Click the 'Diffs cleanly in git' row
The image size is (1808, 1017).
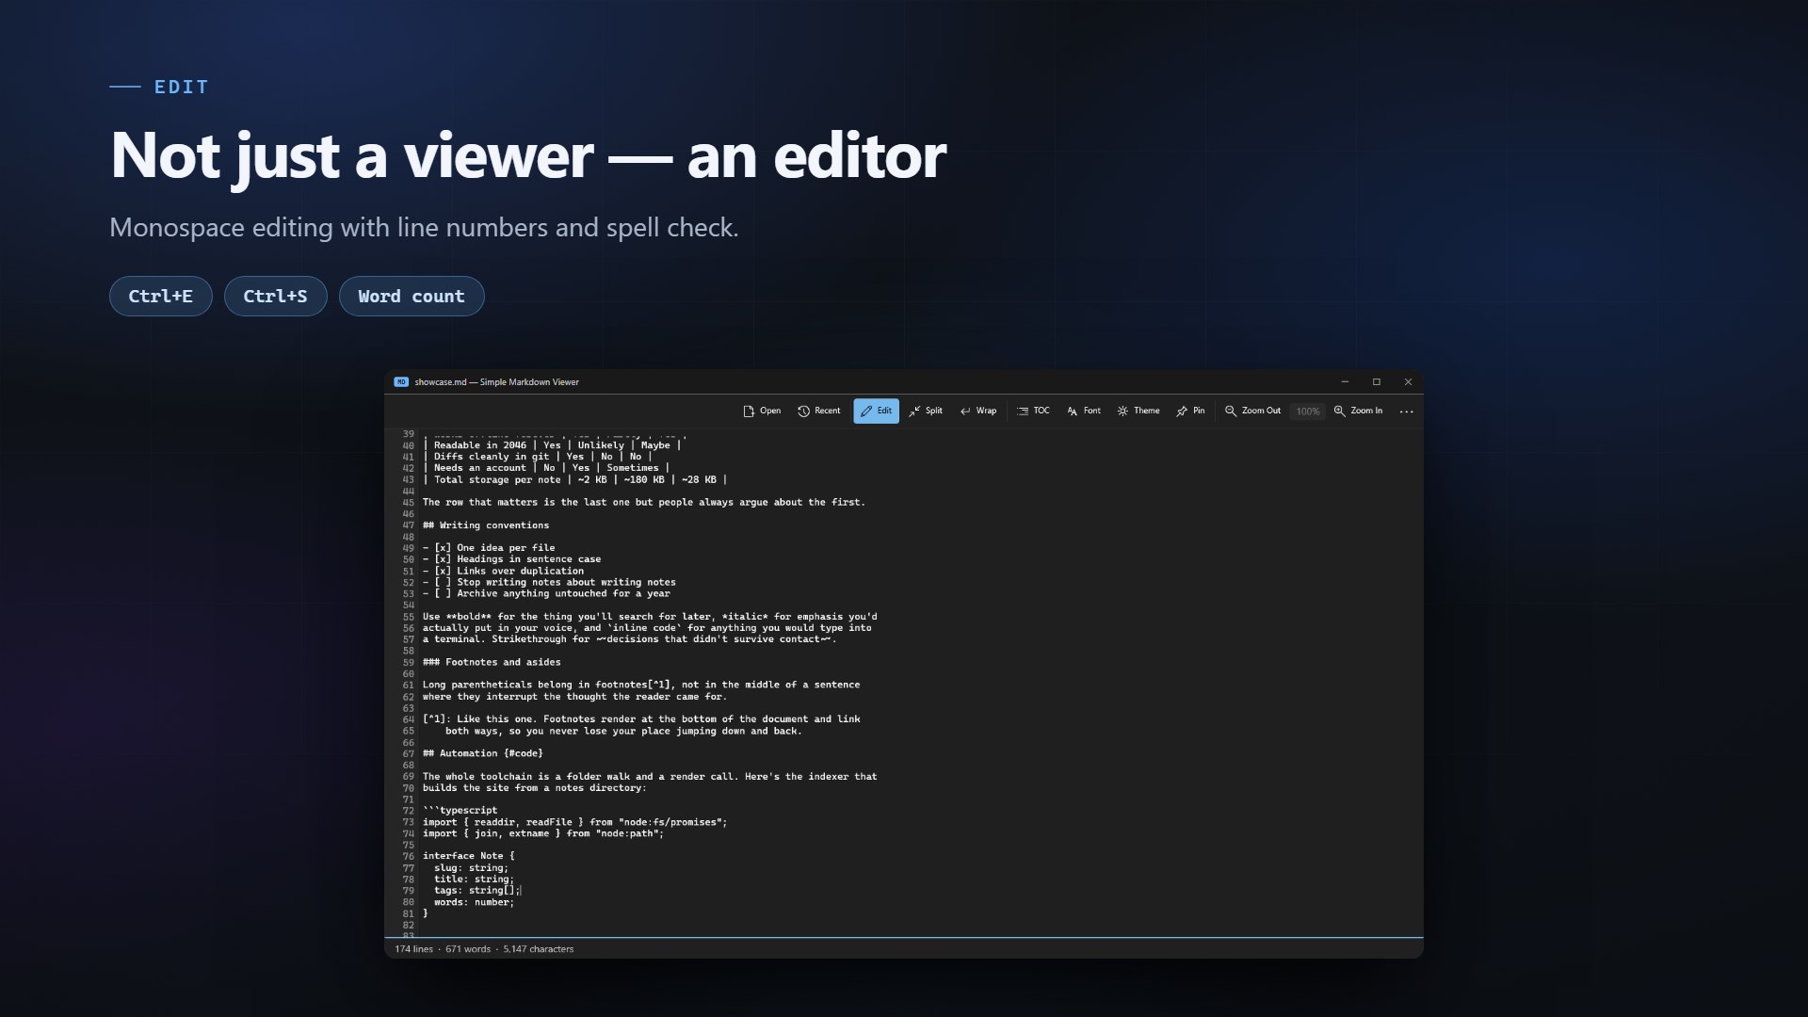[537, 457]
